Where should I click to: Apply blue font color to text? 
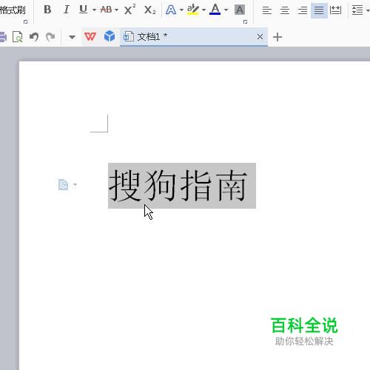[x=215, y=10]
